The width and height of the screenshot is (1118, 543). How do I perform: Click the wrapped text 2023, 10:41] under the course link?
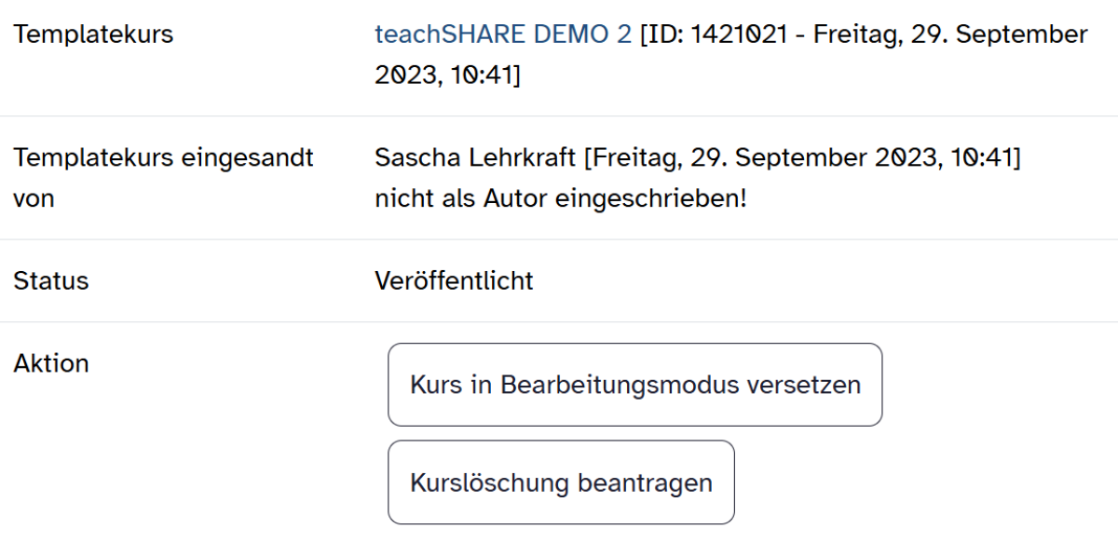coord(447,76)
